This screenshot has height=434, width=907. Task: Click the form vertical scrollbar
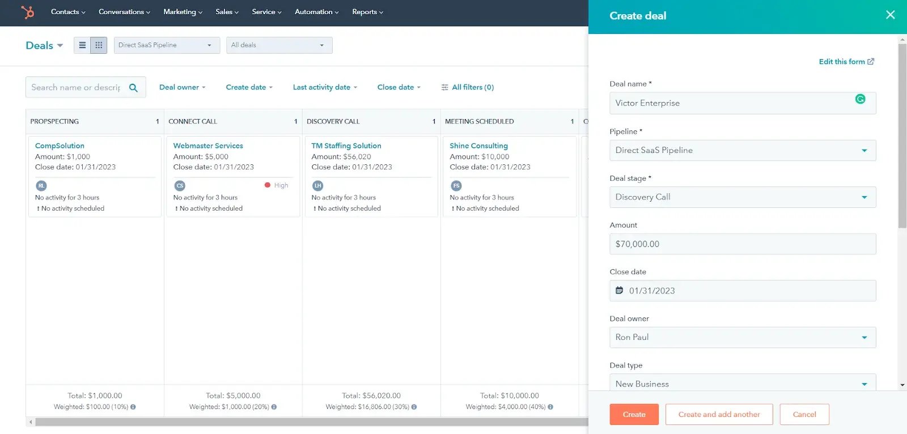click(902, 136)
